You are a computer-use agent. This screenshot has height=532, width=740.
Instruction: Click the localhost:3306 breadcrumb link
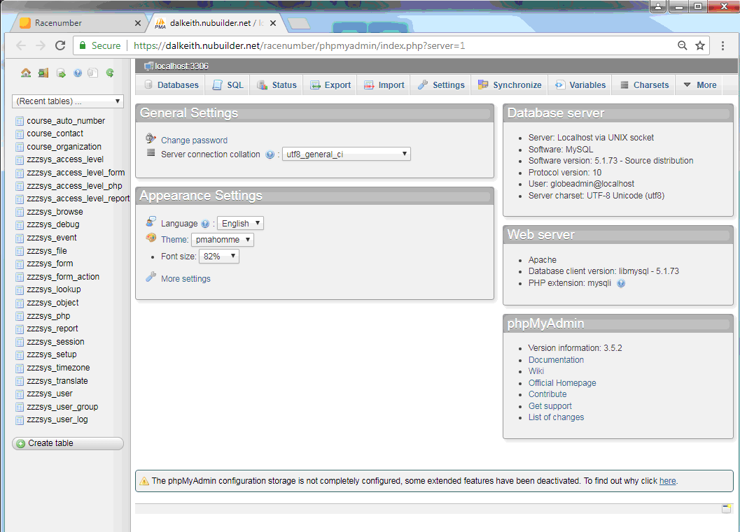tap(181, 66)
